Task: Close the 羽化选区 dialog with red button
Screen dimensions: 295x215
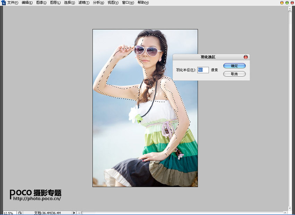Action: (x=246, y=57)
